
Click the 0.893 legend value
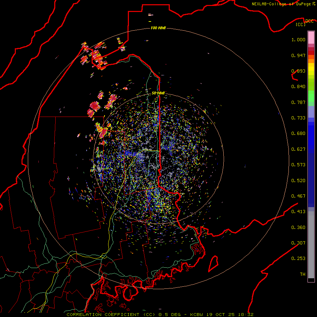(298, 71)
